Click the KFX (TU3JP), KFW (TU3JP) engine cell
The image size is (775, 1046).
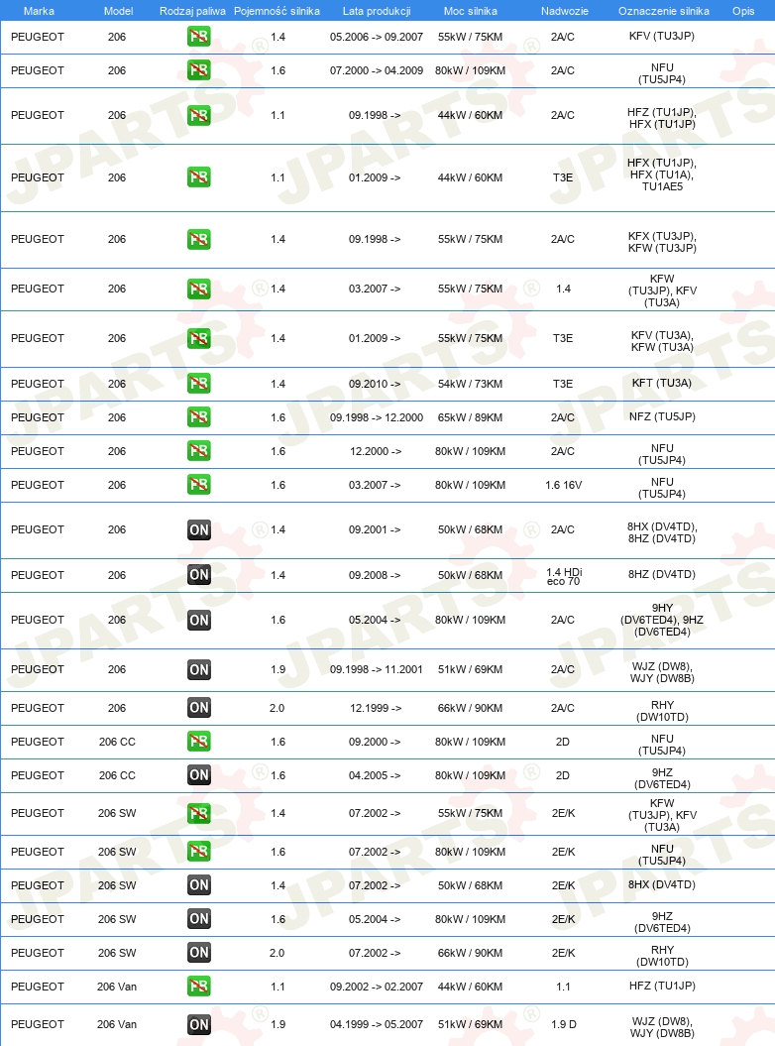(662, 242)
